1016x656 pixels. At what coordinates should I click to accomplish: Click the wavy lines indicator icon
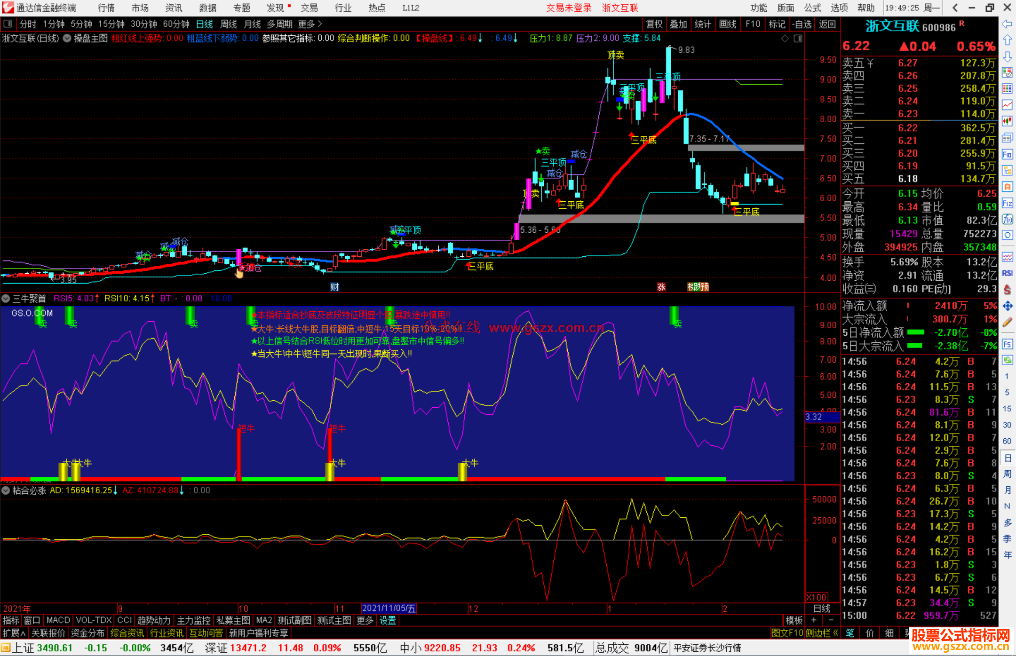pos(1007,257)
